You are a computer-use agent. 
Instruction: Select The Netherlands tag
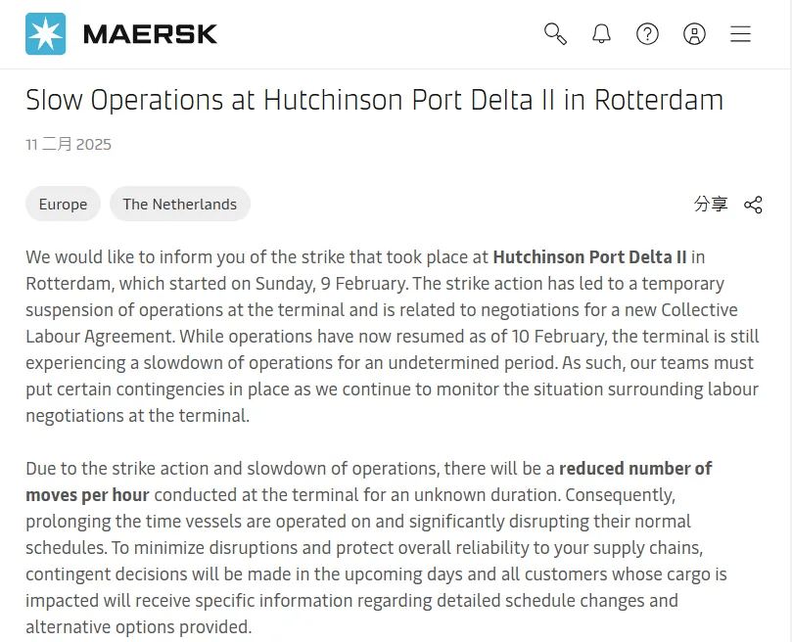(180, 205)
